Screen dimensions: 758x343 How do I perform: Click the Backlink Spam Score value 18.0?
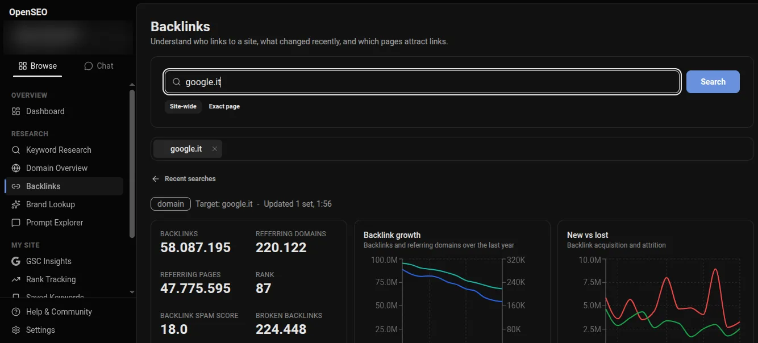tap(174, 329)
